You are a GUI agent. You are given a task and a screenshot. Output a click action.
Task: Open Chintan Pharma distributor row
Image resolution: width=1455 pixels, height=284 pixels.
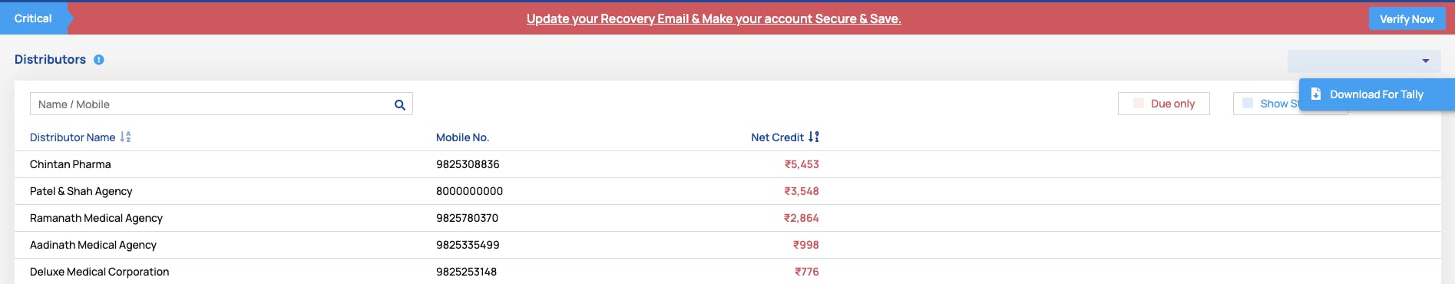(x=727, y=164)
